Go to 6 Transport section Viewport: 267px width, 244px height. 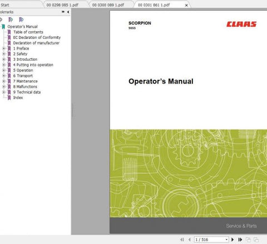click(23, 76)
